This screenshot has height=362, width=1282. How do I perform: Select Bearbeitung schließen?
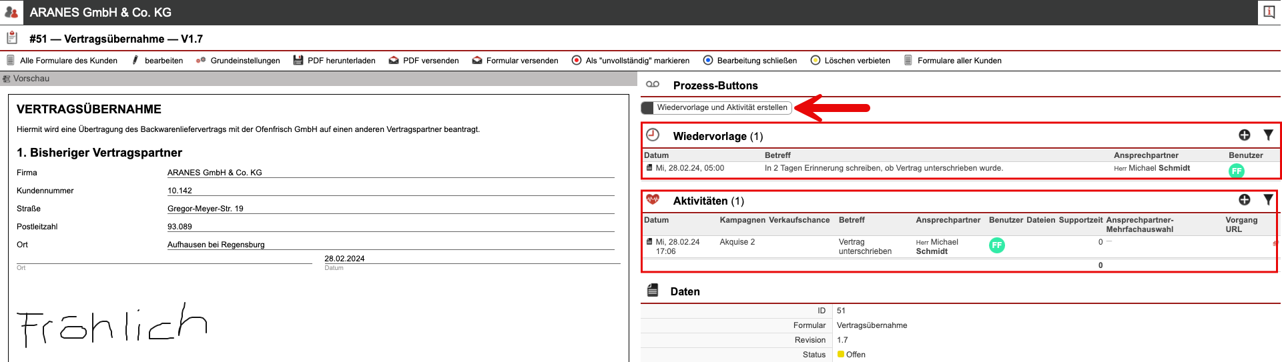pos(750,60)
